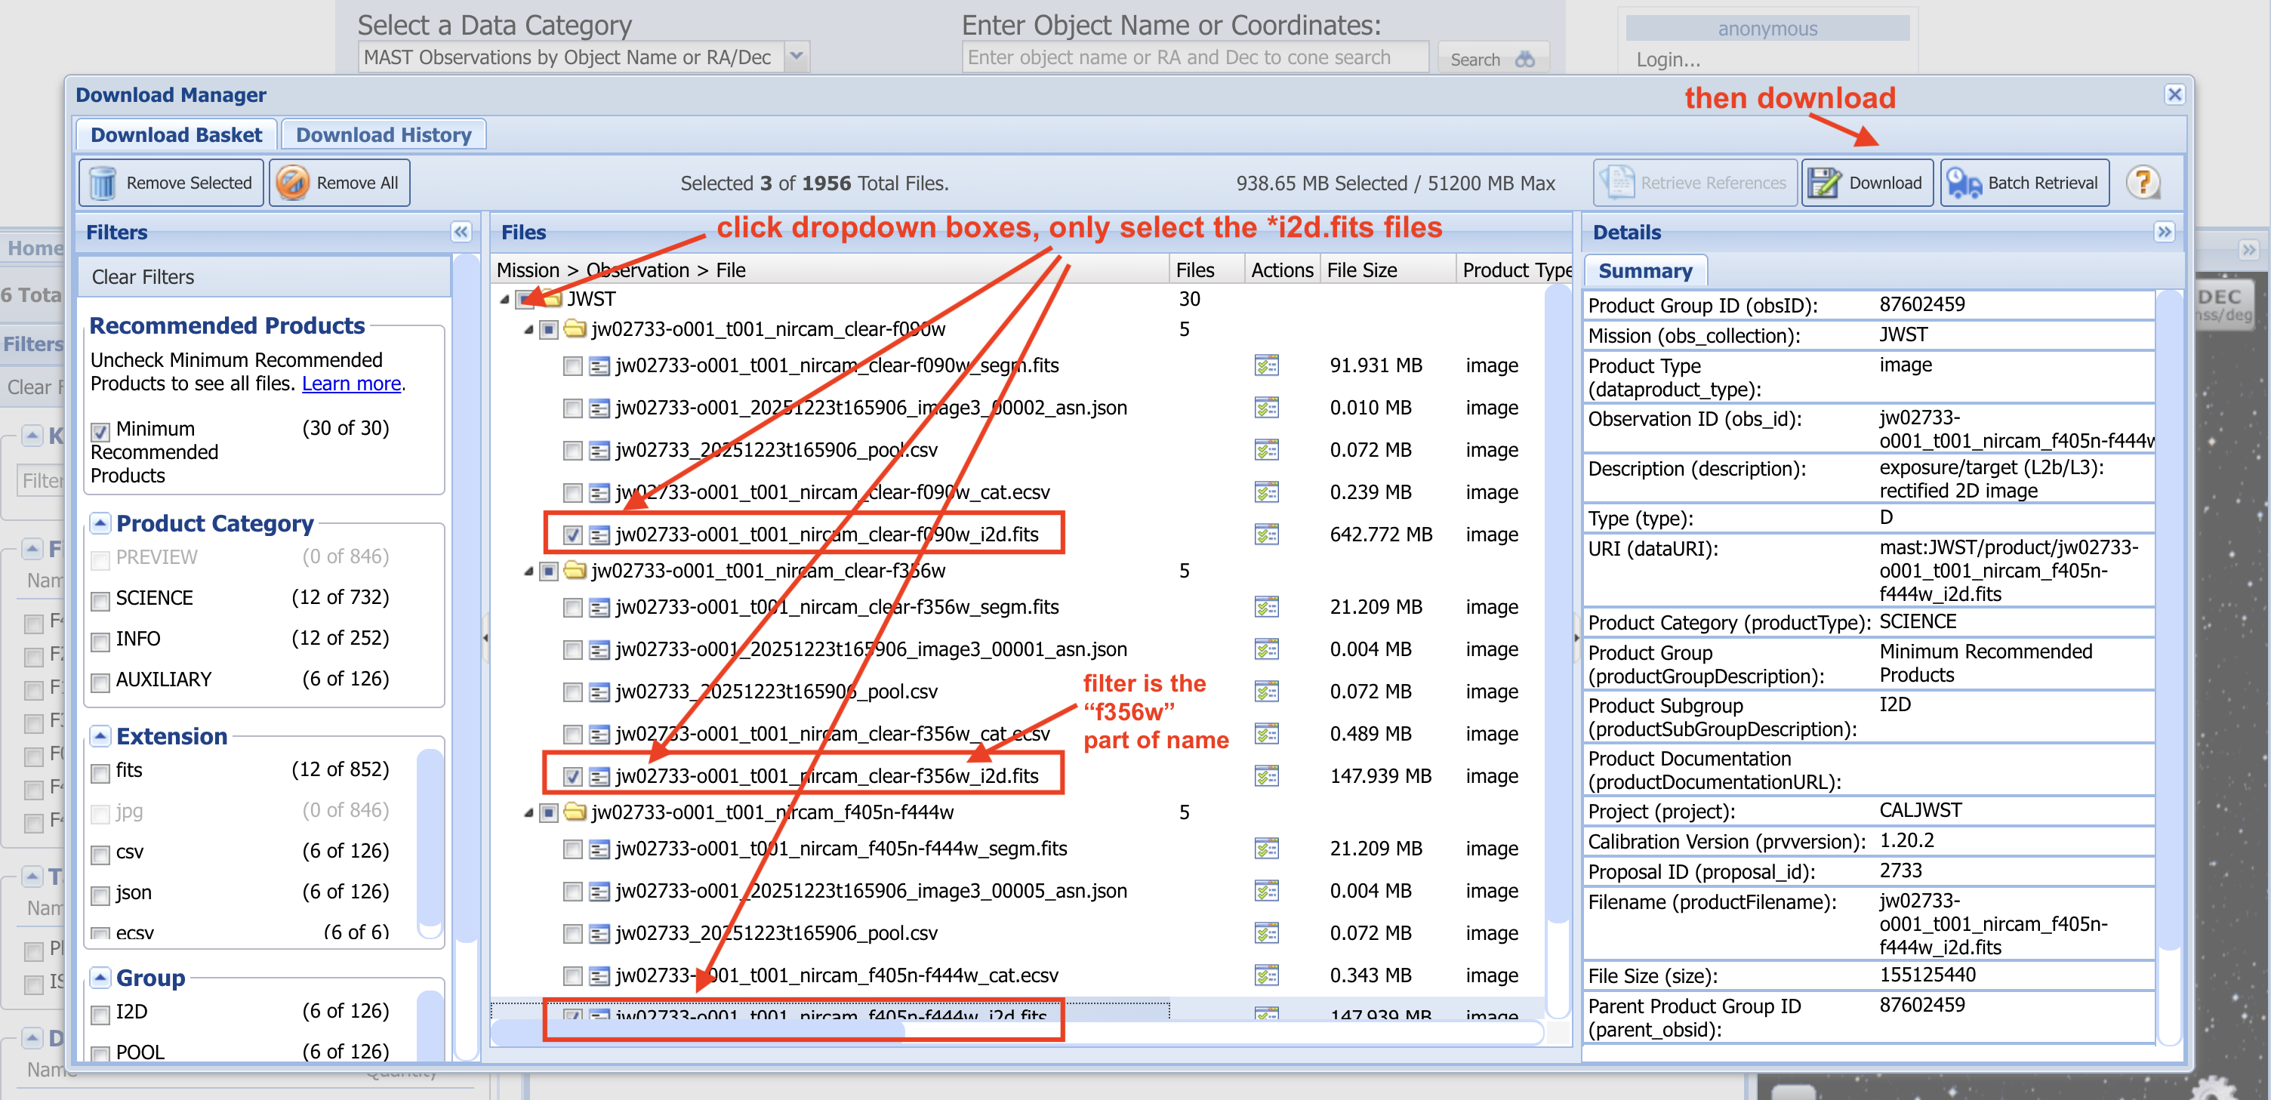Collapse the Filters panel with double-arrow icon
The height and width of the screenshot is (1100, 2271).
[461, 232]
